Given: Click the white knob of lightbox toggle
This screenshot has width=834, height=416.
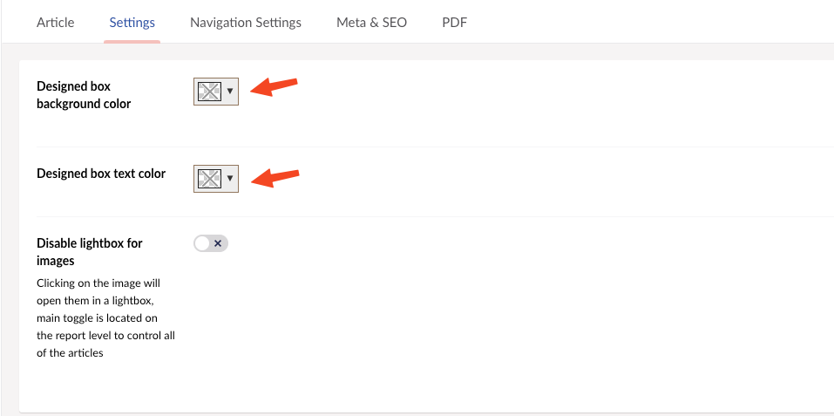Looking at the screenshot, I should point(203,243).
